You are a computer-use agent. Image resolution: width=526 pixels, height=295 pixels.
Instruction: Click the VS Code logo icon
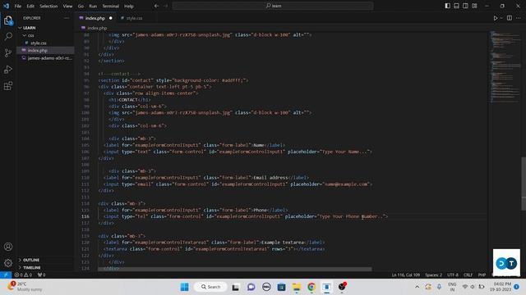point(6,6)
